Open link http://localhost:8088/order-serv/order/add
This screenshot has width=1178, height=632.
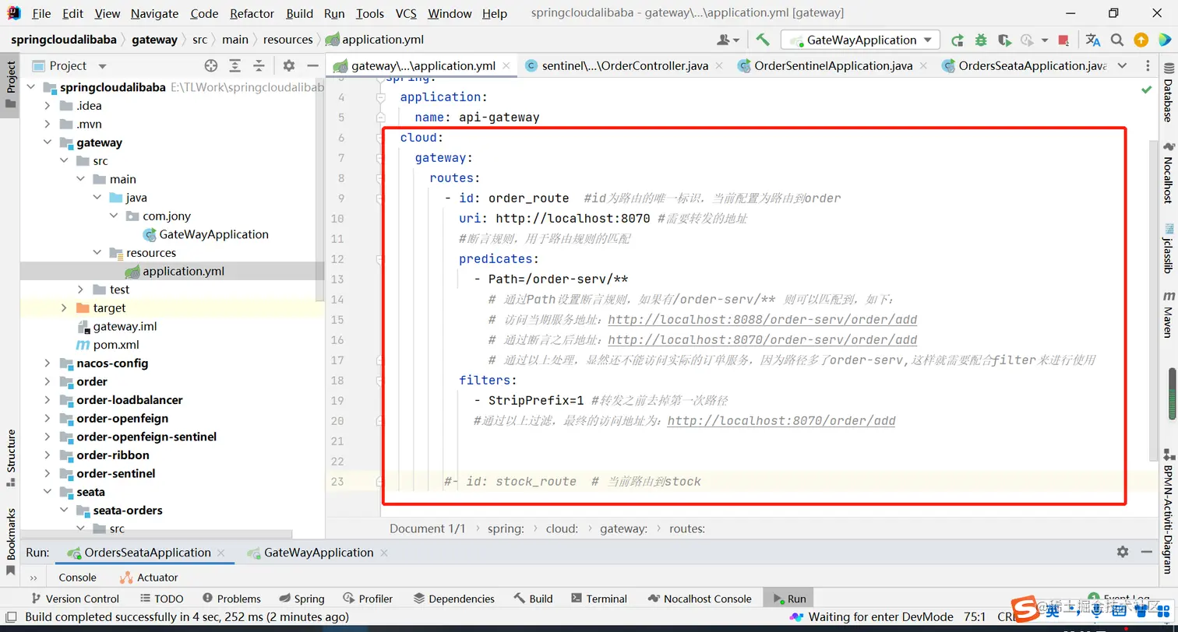coord(763,320)
